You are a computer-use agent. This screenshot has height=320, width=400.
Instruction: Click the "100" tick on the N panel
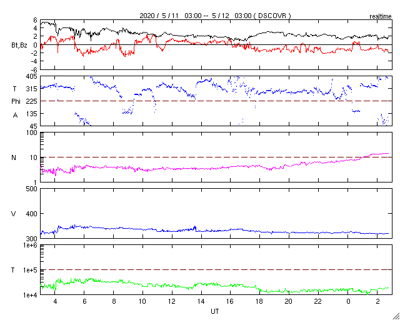[32, 133]
